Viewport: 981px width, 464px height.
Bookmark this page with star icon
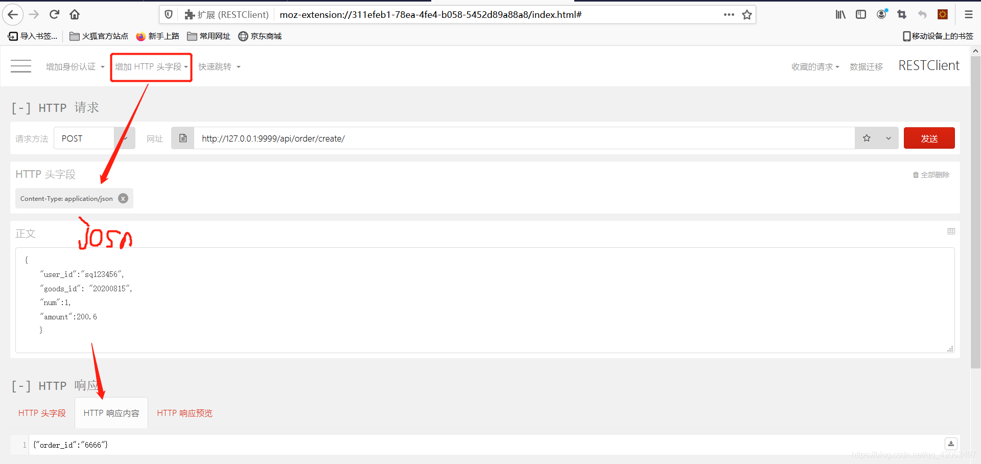[x=747, y=15]
